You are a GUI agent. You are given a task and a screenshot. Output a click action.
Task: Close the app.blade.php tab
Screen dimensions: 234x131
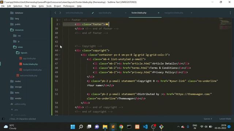[125, 13]
